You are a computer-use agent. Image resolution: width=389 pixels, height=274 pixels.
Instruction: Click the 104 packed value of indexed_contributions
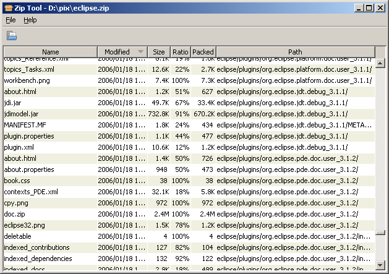pyautogui.click(x=207, y=247)
